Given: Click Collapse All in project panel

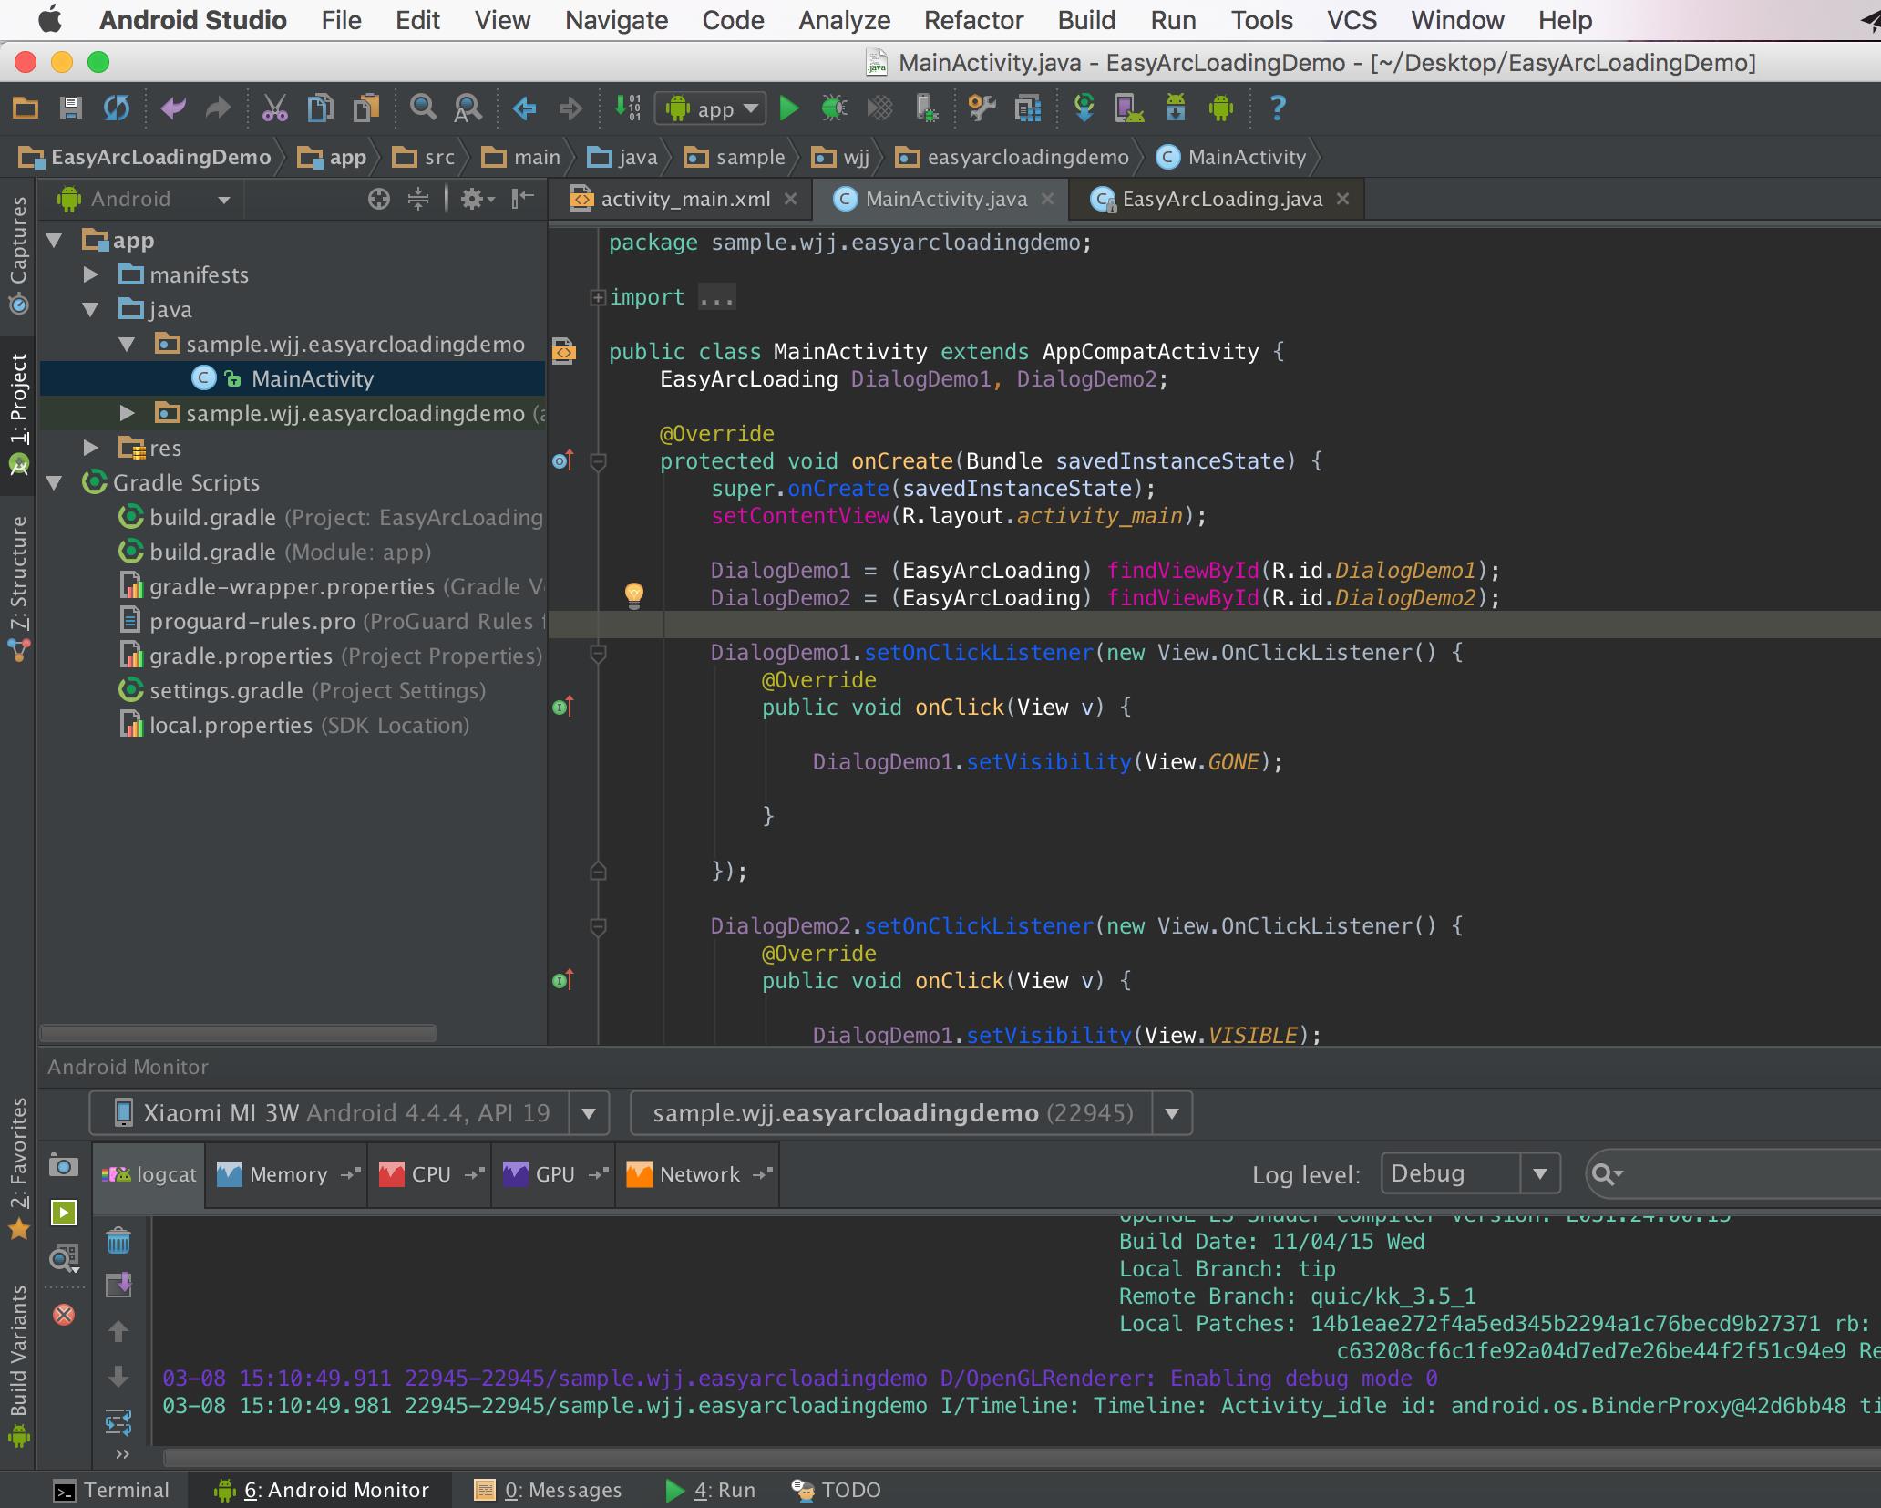Looking at the screenshot, I should tap(418, 199).
